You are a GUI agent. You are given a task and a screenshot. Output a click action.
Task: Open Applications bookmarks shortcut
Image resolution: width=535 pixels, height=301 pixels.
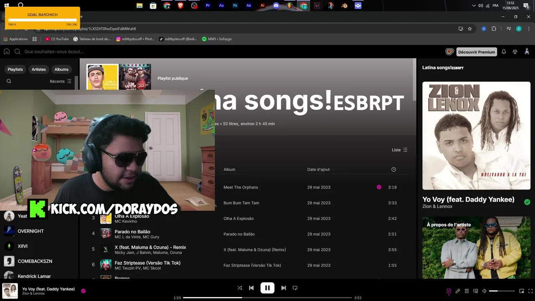[15, 39]
